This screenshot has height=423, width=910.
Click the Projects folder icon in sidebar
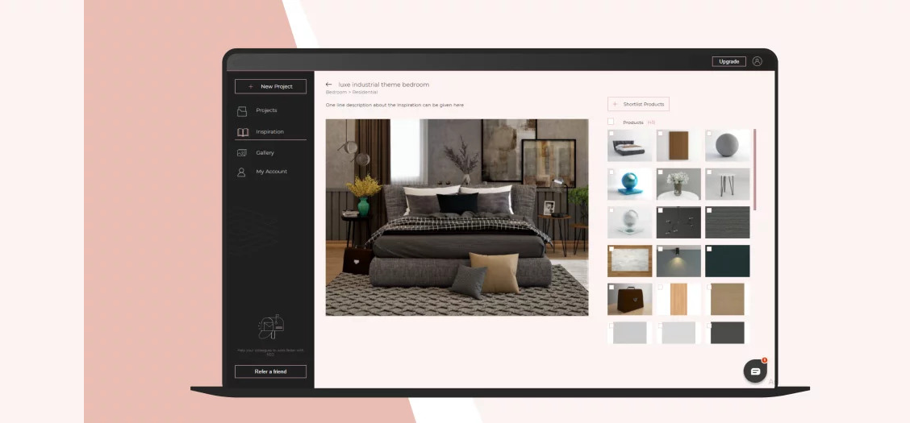242,110
